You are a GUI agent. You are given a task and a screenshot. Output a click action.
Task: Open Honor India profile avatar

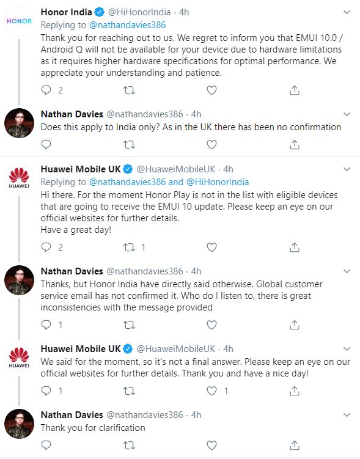(x=19, y=21)
